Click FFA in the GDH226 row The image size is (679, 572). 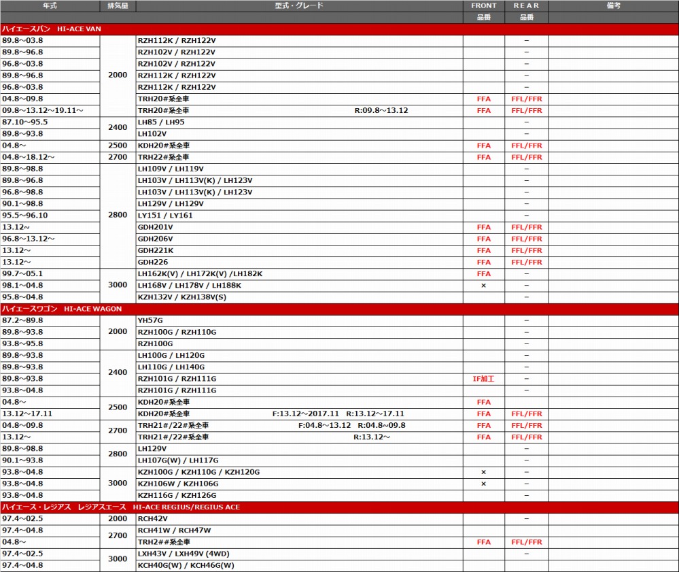[484, 262]
